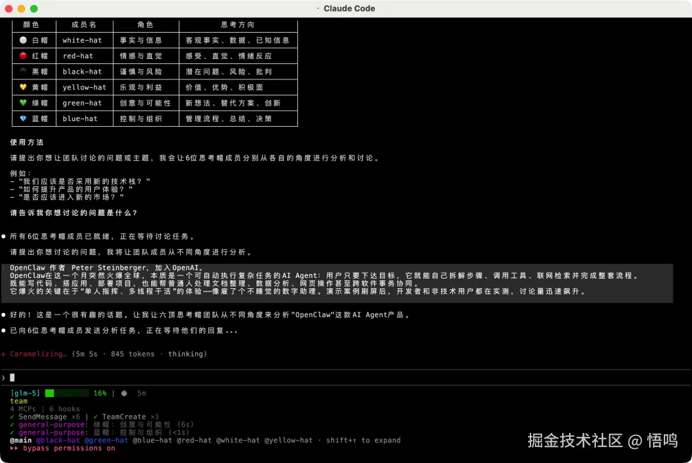
Task: Click the 思考方向 column header
Action: pos(238,25)
